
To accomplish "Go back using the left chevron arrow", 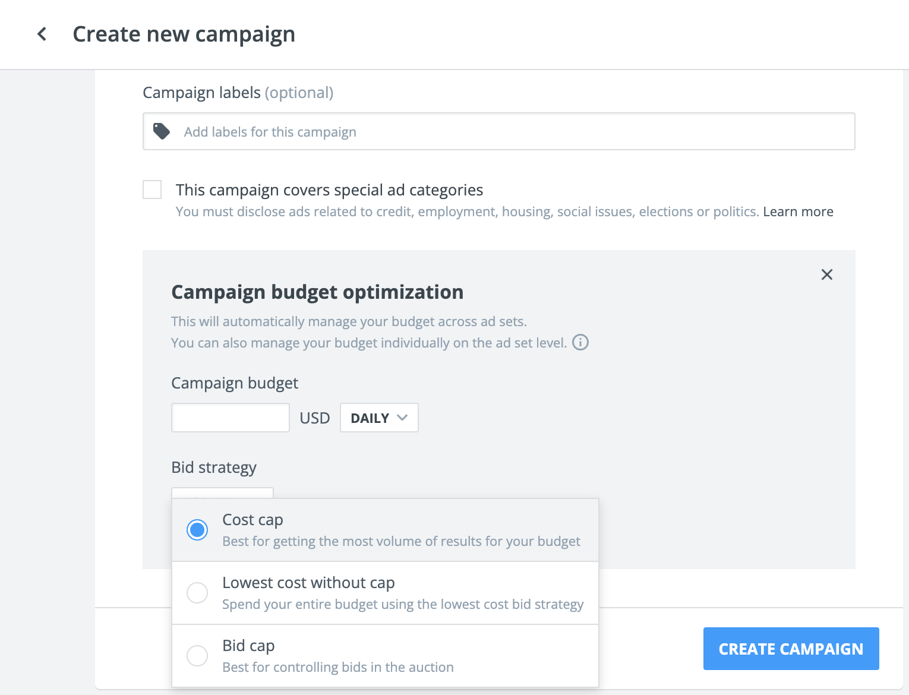I will [42, 34].
